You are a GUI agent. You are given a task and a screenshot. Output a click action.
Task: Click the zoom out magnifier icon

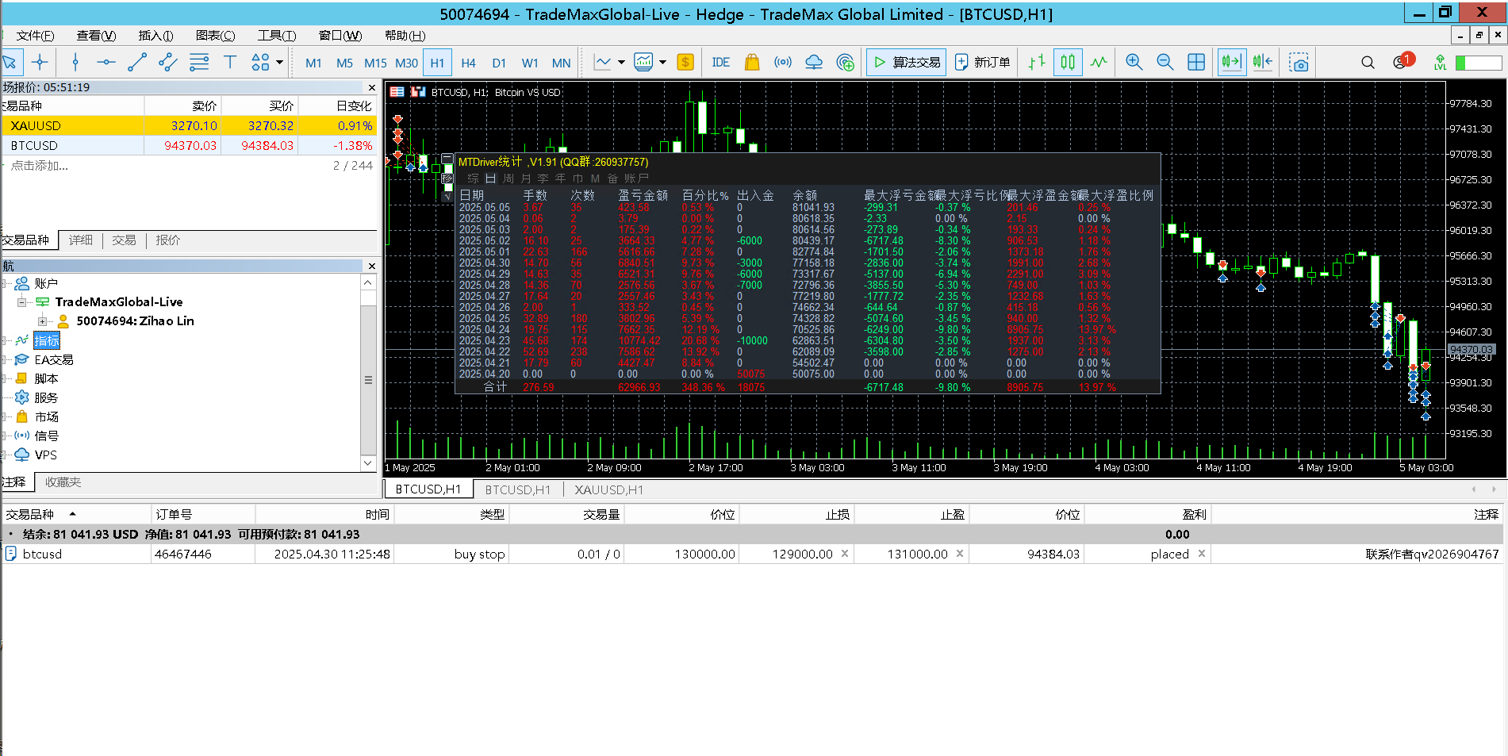(1165, 63)
